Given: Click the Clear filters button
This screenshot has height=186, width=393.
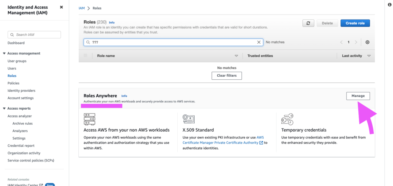Looking at the screenshot, I should pos(226,76).
